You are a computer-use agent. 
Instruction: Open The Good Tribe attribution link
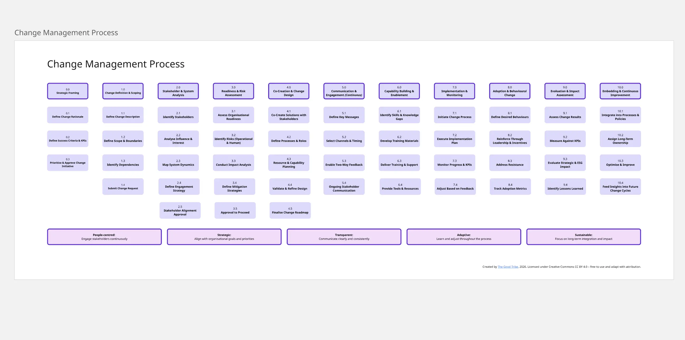tap(507, 267)
